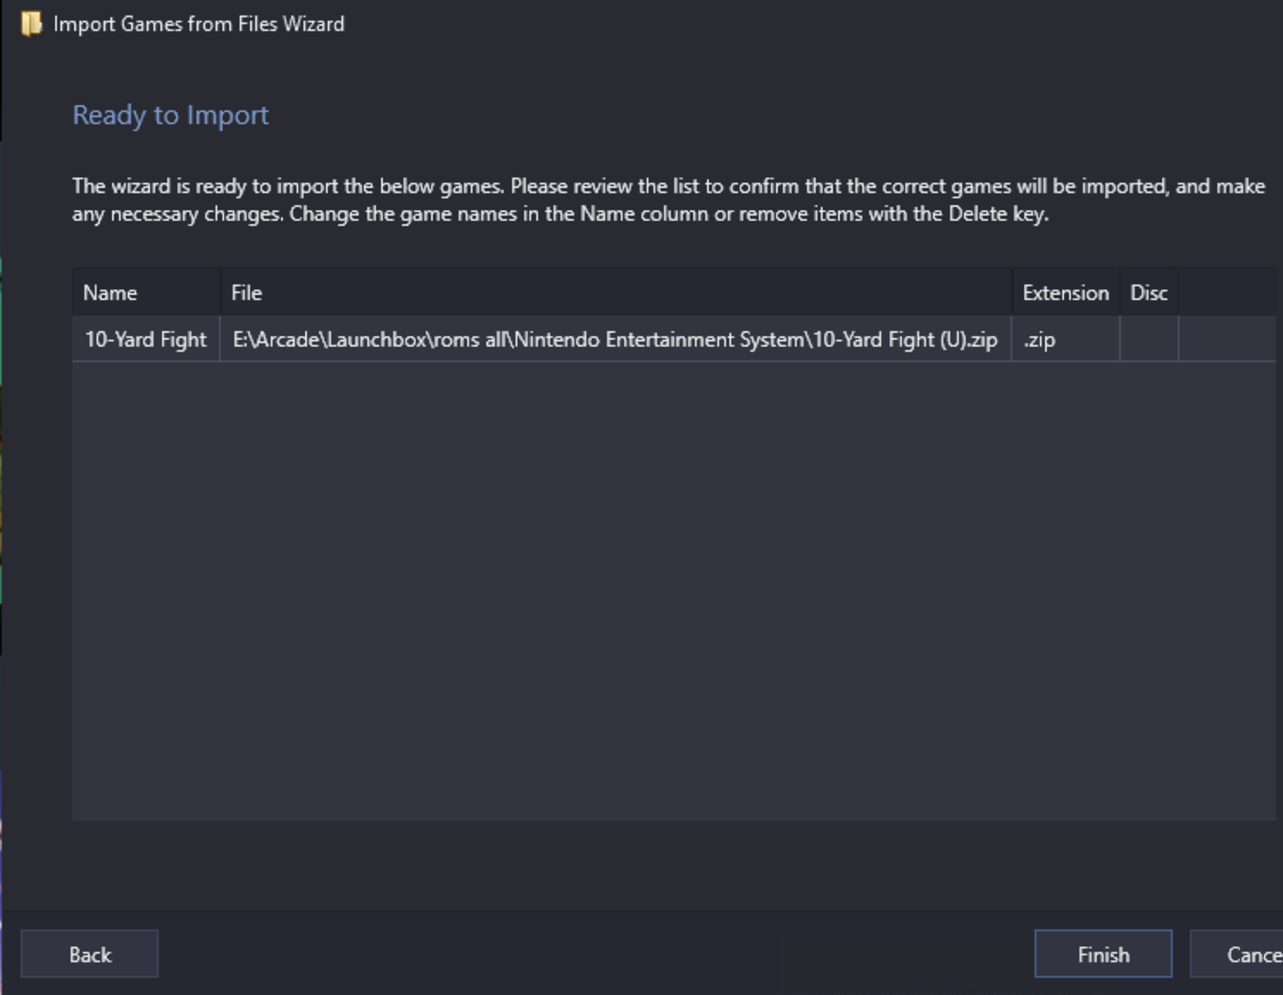Click the Import Games from Files Wizard title
Viewport: 1283px width, 995px height.
click(x=199, y=24)
